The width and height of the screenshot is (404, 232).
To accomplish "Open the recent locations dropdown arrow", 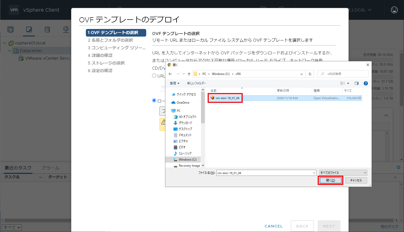I will (x=184, y=74).
